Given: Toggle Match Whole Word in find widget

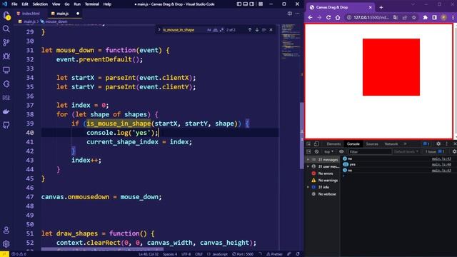Looking at the screenshot, I should (x=216, y=30).
